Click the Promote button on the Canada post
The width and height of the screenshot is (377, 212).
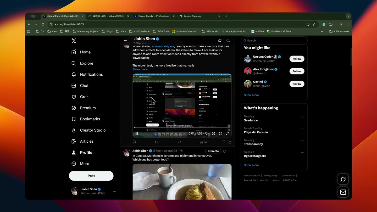213,151
